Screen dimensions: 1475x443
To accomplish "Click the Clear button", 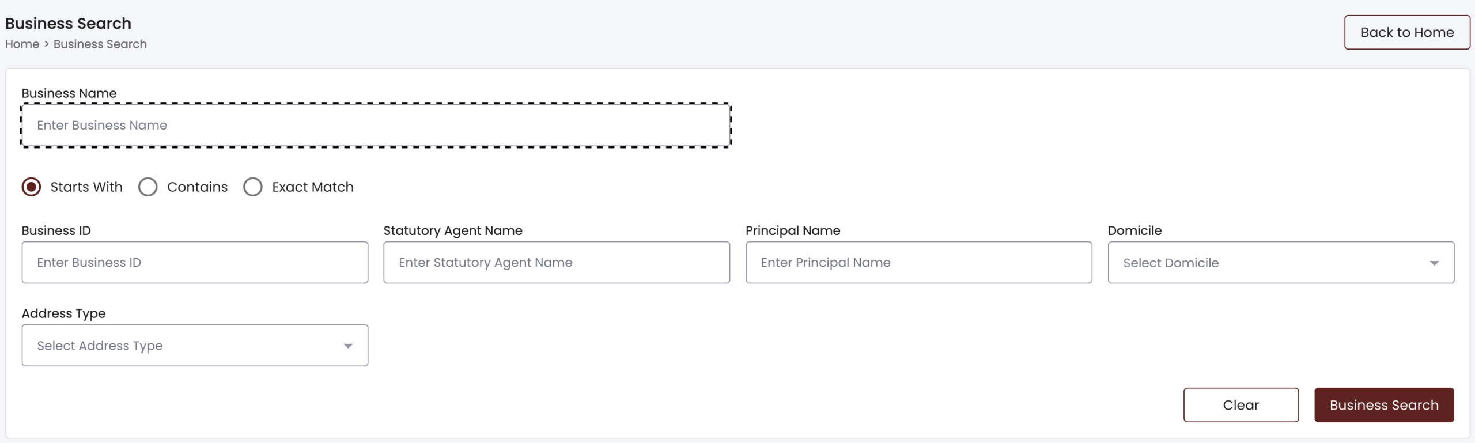I will point(1240,405).
